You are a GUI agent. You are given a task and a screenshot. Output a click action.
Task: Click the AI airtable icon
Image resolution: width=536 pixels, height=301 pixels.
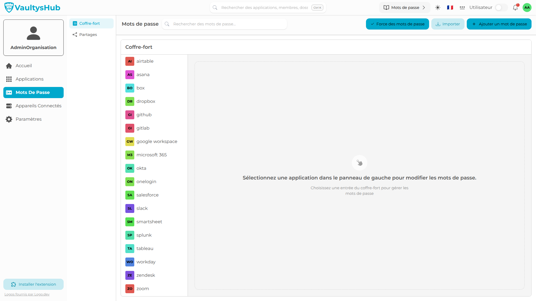(130, 61)
